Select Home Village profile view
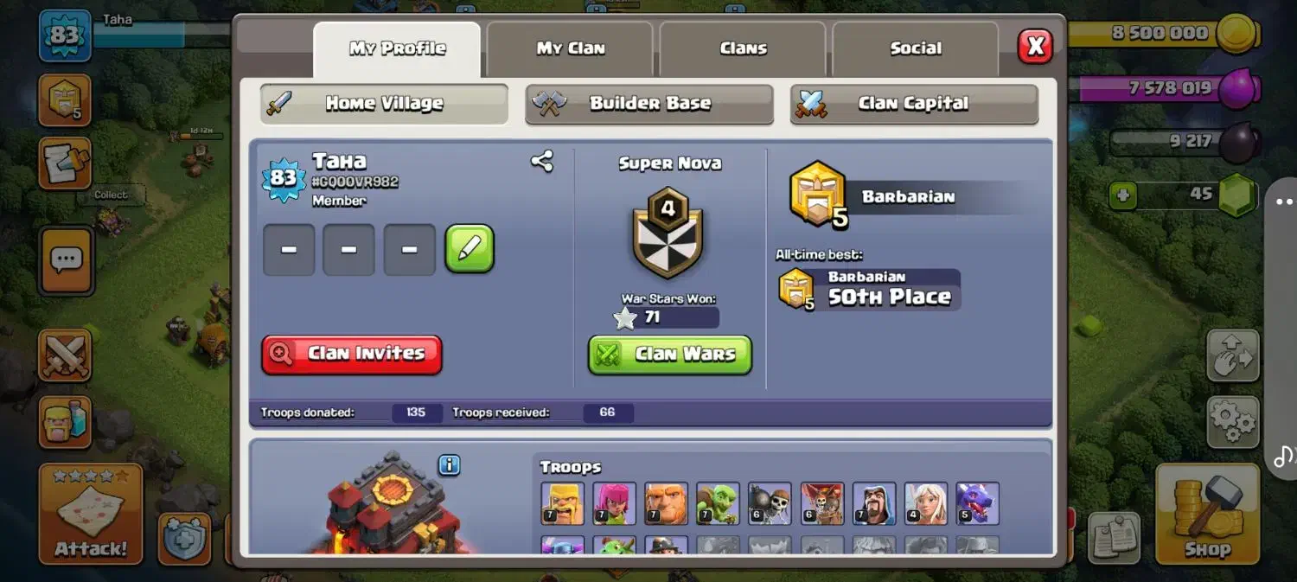The height and width of the screenshot is (582, 1297). coord(384,104)
